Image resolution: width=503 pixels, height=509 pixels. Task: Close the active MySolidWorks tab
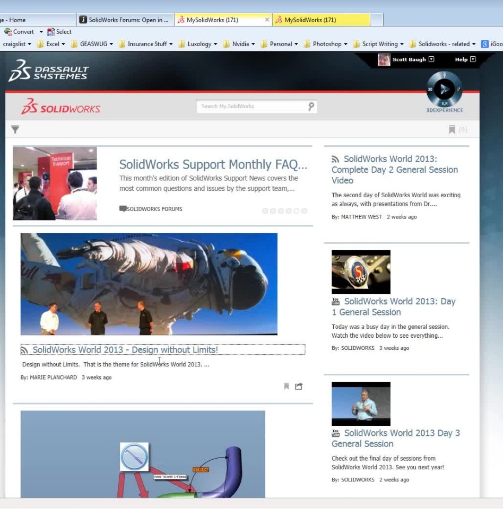tap(267, 20)
